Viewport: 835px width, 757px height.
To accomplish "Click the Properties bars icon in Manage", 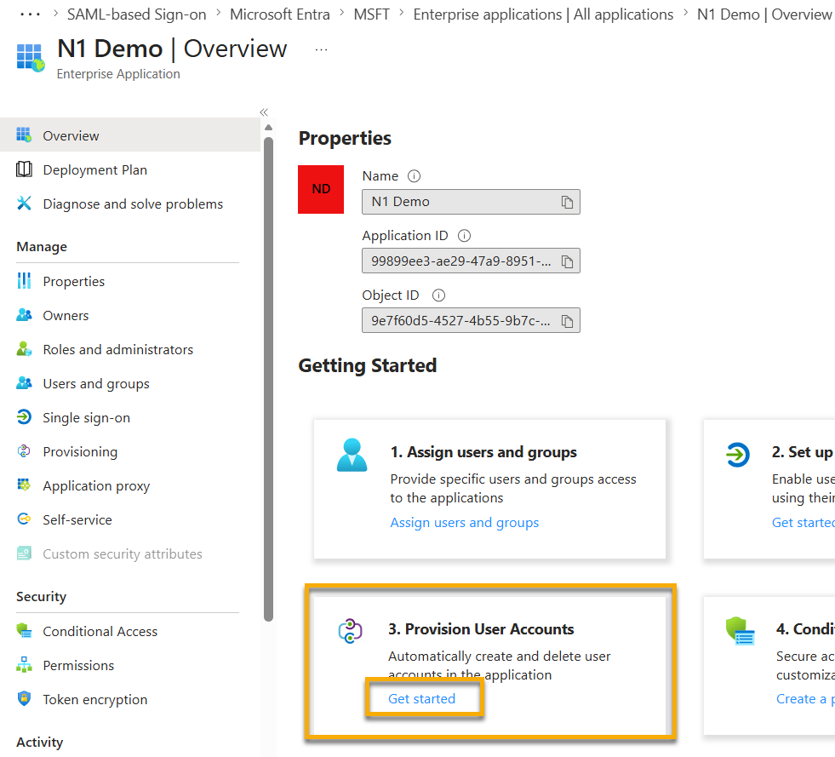I will click(24, 280).
